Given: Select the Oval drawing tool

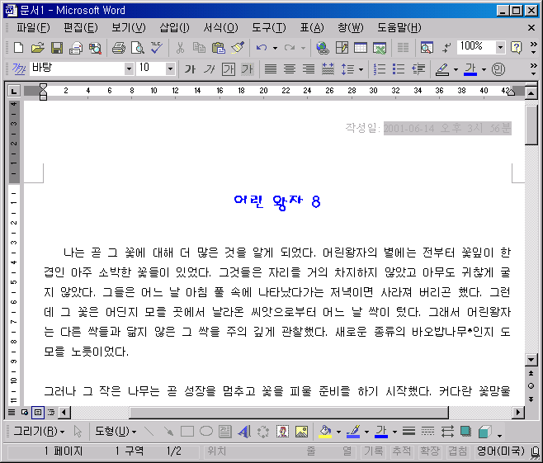Looking at the screenshot, I should (205, 431).
